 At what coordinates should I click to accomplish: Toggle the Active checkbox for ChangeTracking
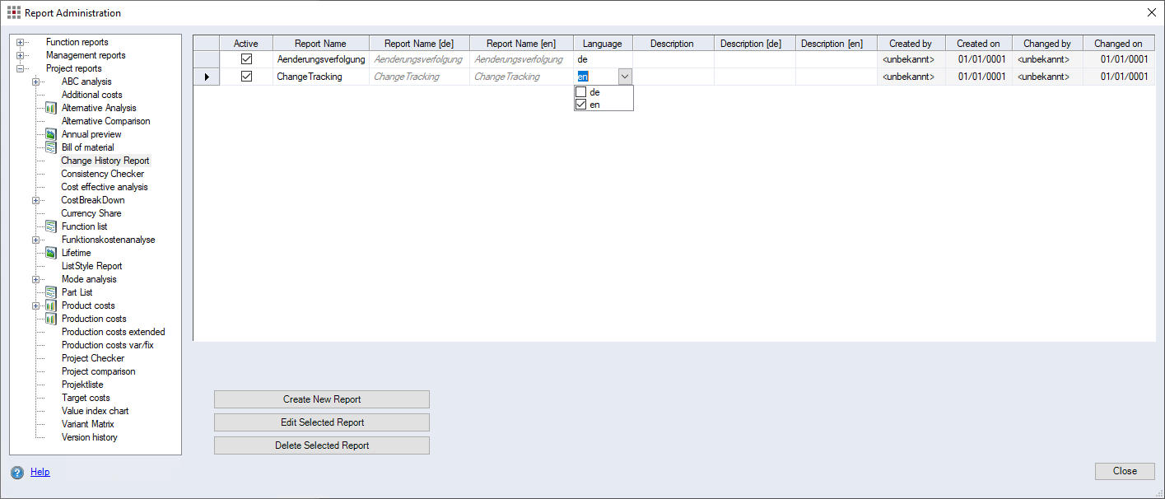point(246,77)
